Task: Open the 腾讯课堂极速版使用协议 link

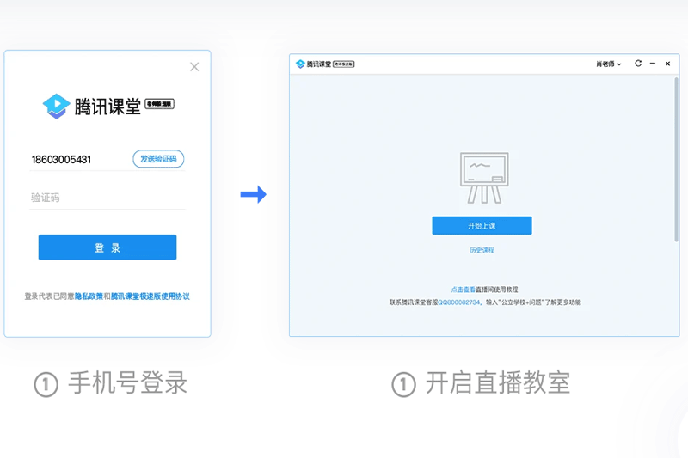Action: tap(150, 296)
